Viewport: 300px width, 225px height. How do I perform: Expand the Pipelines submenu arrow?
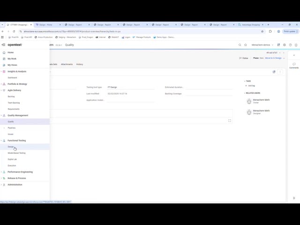(4, 128)
